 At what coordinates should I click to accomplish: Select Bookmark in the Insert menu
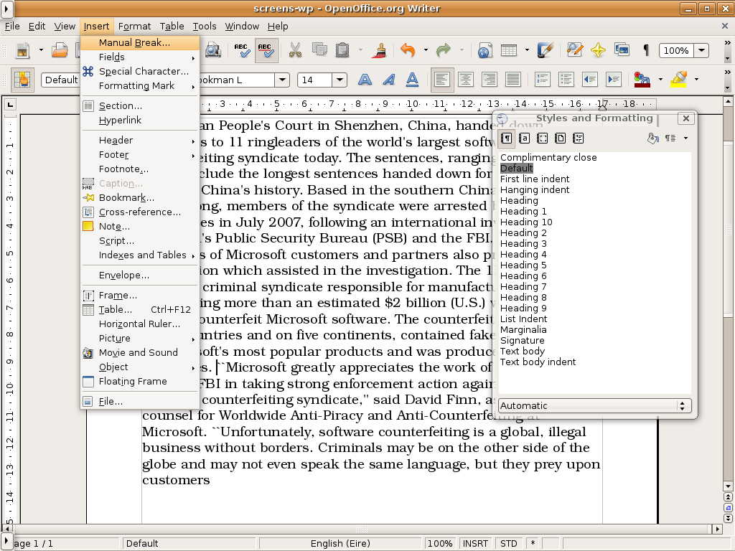point(140,198)
